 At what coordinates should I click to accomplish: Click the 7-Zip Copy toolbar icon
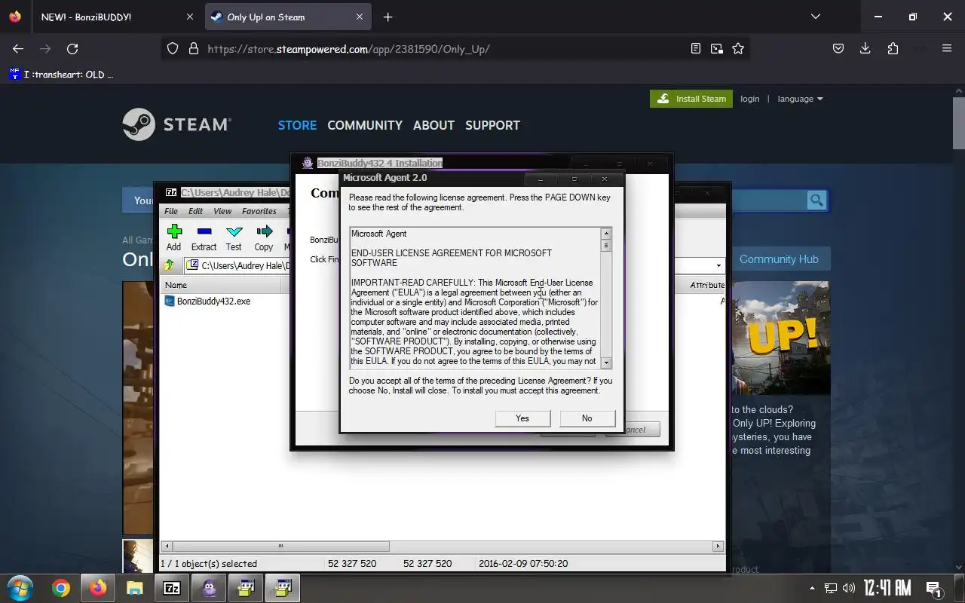pyautogui.click(x=264, y=237)
